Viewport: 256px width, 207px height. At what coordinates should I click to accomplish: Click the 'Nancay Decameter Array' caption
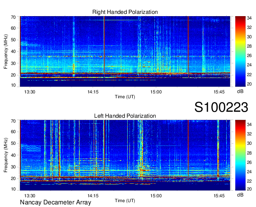55,202
